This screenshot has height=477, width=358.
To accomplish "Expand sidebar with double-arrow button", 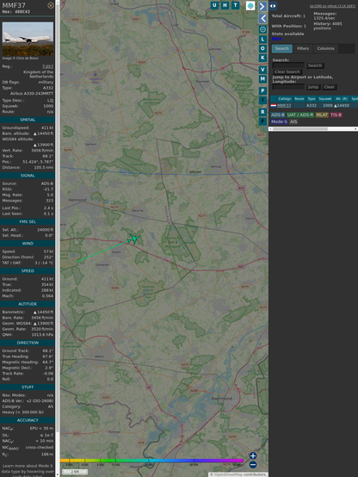I will [x=273, y=6].
